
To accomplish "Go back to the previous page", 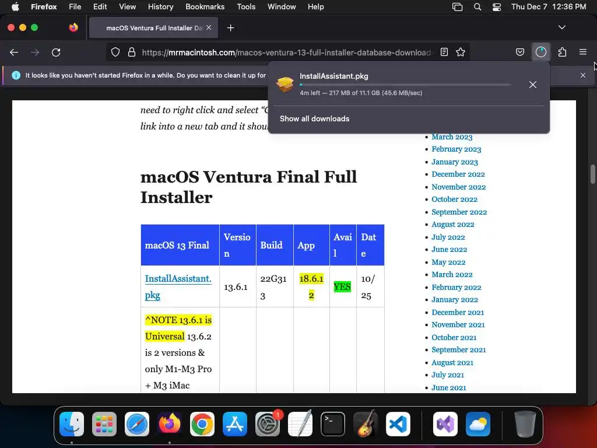I will 14,52.
